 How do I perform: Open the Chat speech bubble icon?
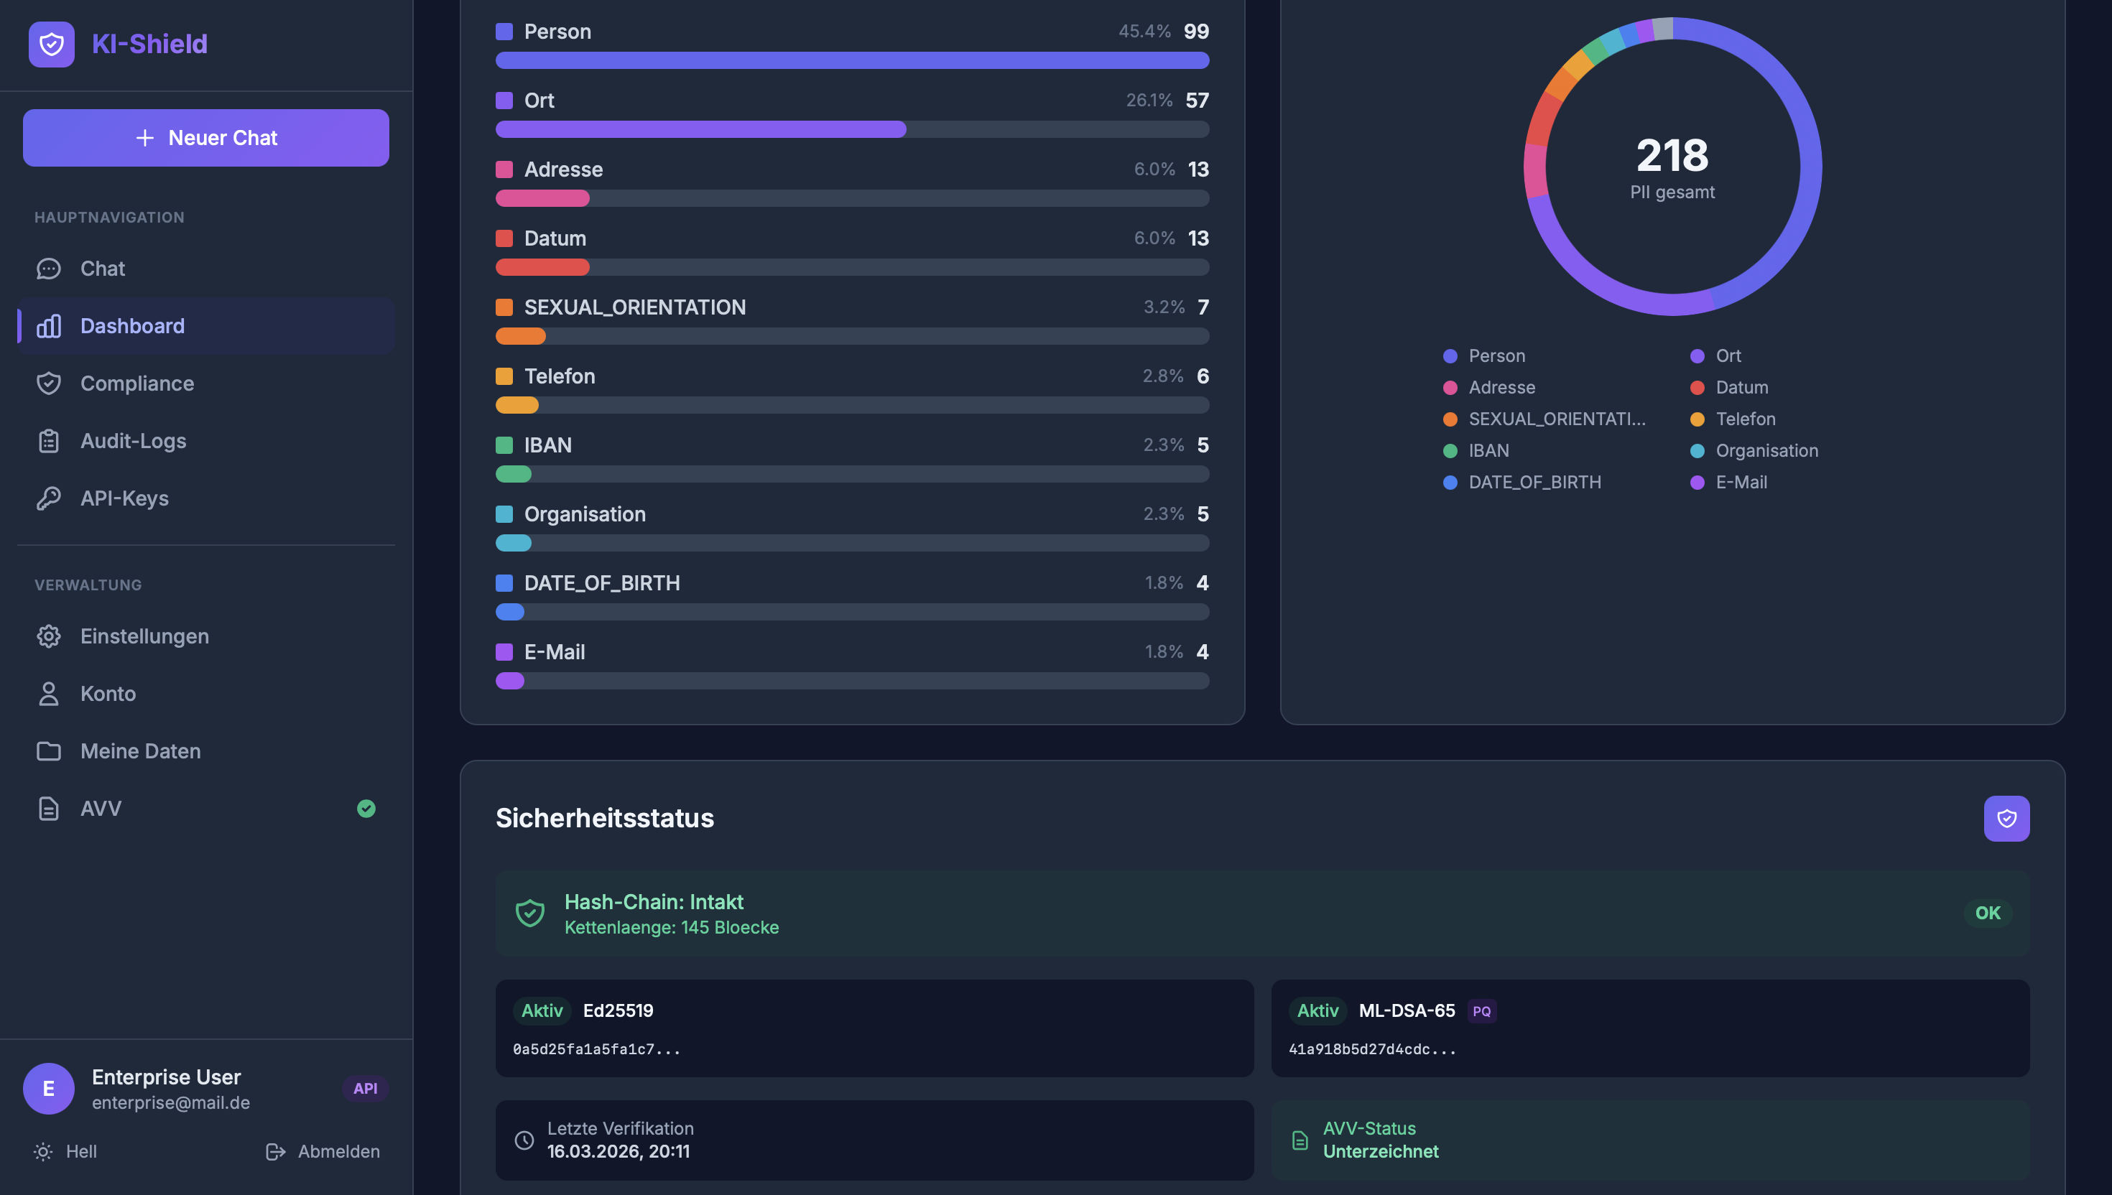click(48, 269)
